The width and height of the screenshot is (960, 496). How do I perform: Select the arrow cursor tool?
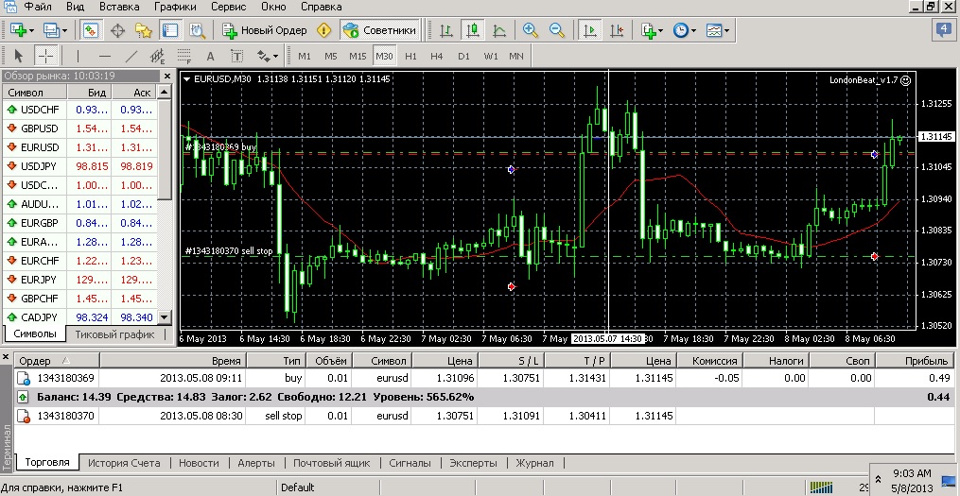pyautogui.click(x=18, y=57)
